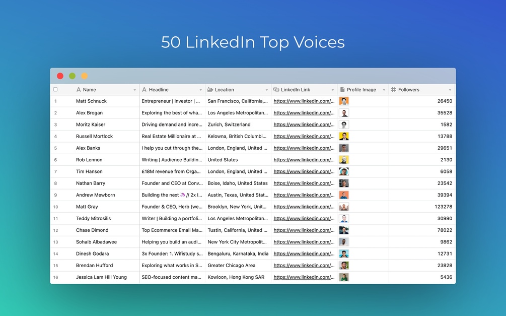Select the followers value 1582
Image resolution: width=506 pixels, height=316 pixels.
coord(446,124)
